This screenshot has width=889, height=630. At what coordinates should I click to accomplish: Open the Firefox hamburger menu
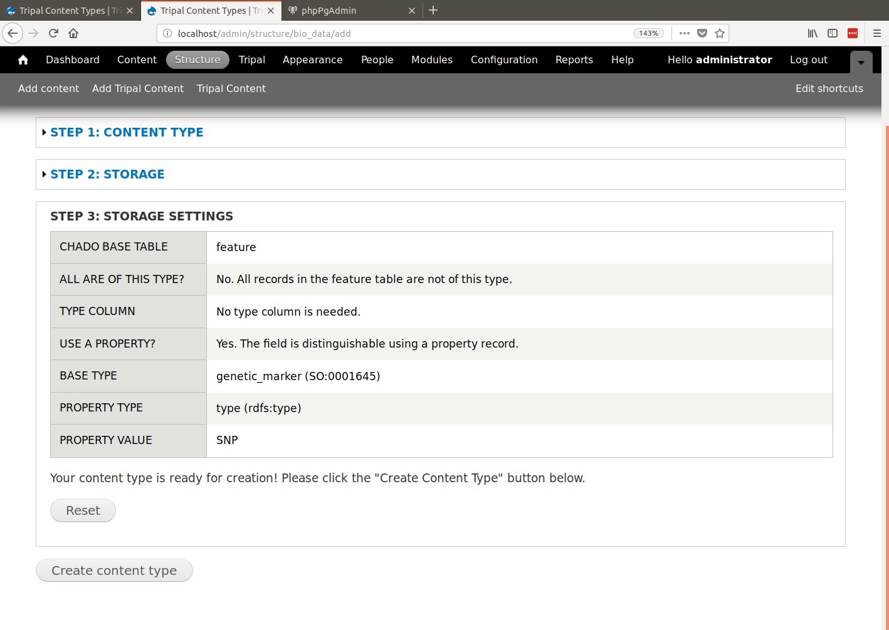[877, 33]
